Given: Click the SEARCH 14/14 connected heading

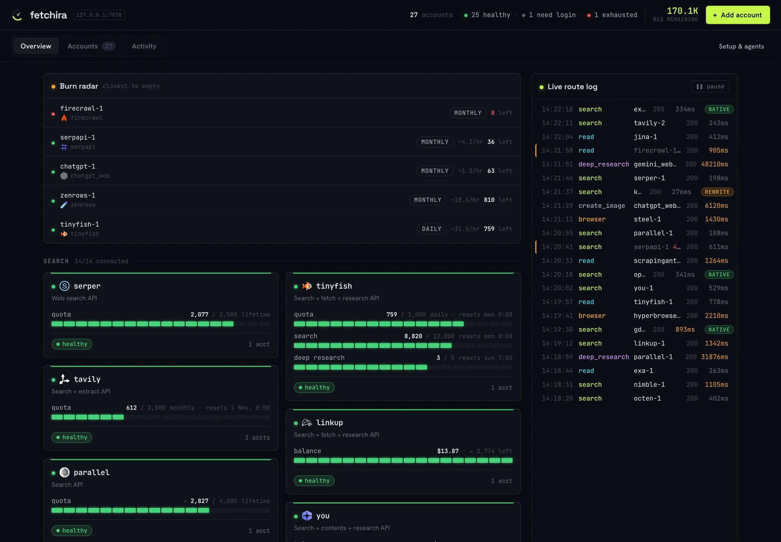Looking at the screenshot, I should coord(86,261).
